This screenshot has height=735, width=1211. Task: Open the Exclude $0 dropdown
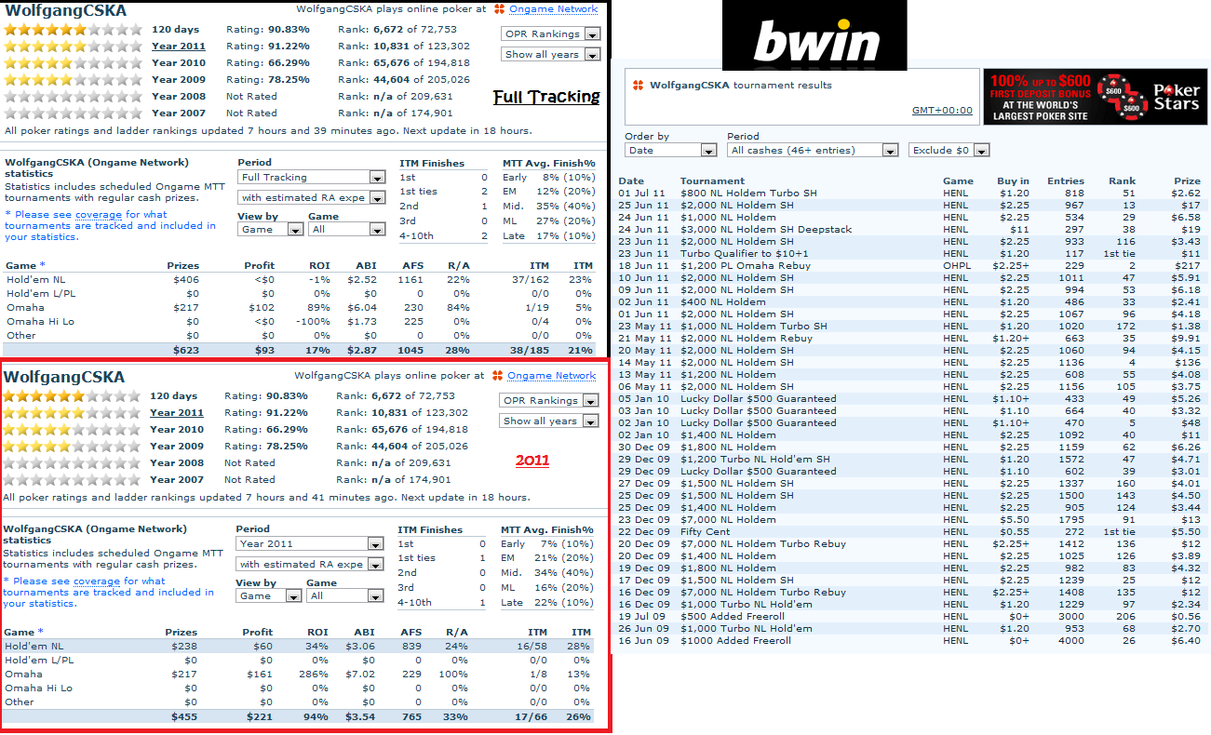click(949, 151)
